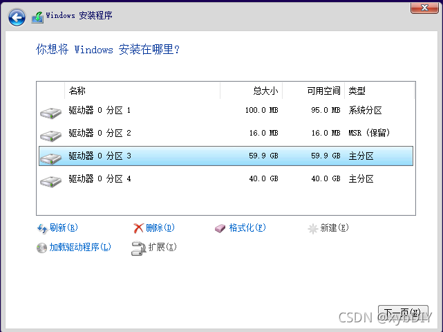The width and height of the screenshot is (443, 332).
Task: Click the 下一页(N) button
Action: click(403, 313)
